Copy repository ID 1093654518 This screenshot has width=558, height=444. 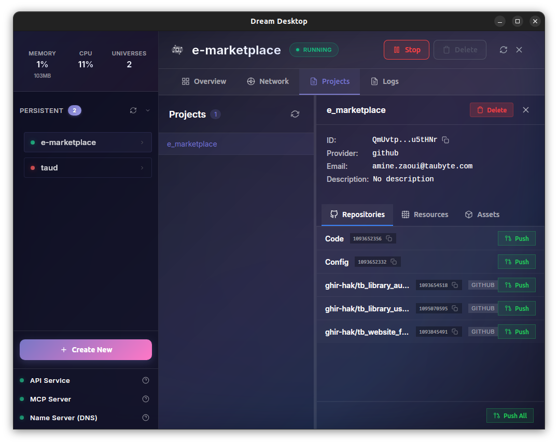pos(455,285)
